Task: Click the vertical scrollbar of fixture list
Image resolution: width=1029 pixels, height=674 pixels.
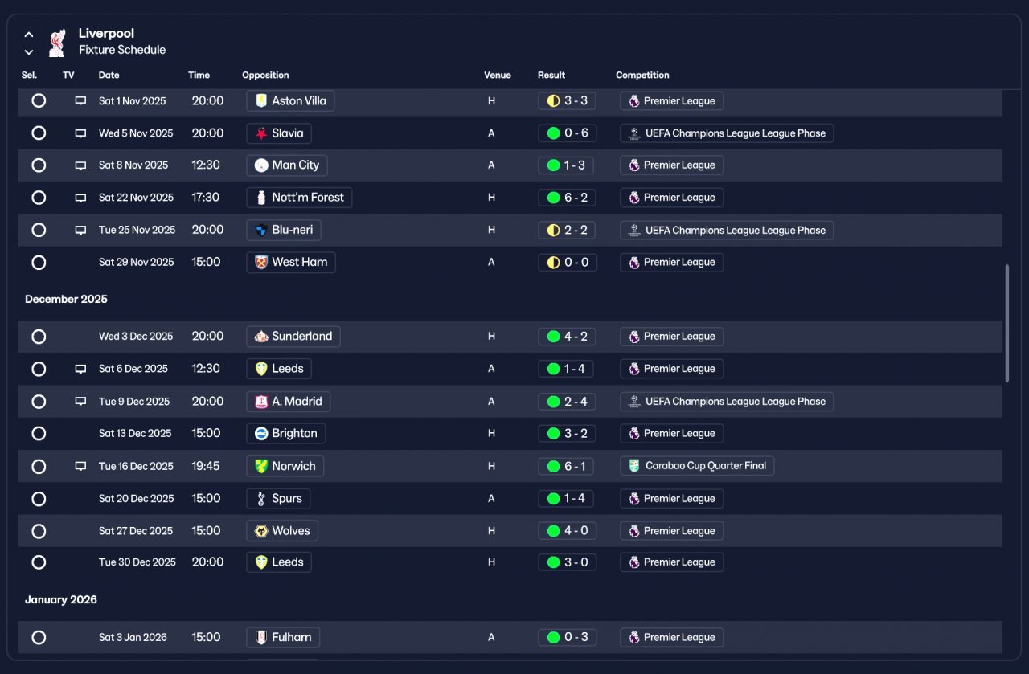Action: 1007,323
